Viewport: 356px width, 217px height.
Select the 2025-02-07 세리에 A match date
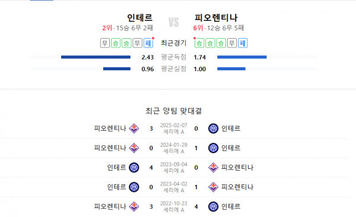point(174,128)
